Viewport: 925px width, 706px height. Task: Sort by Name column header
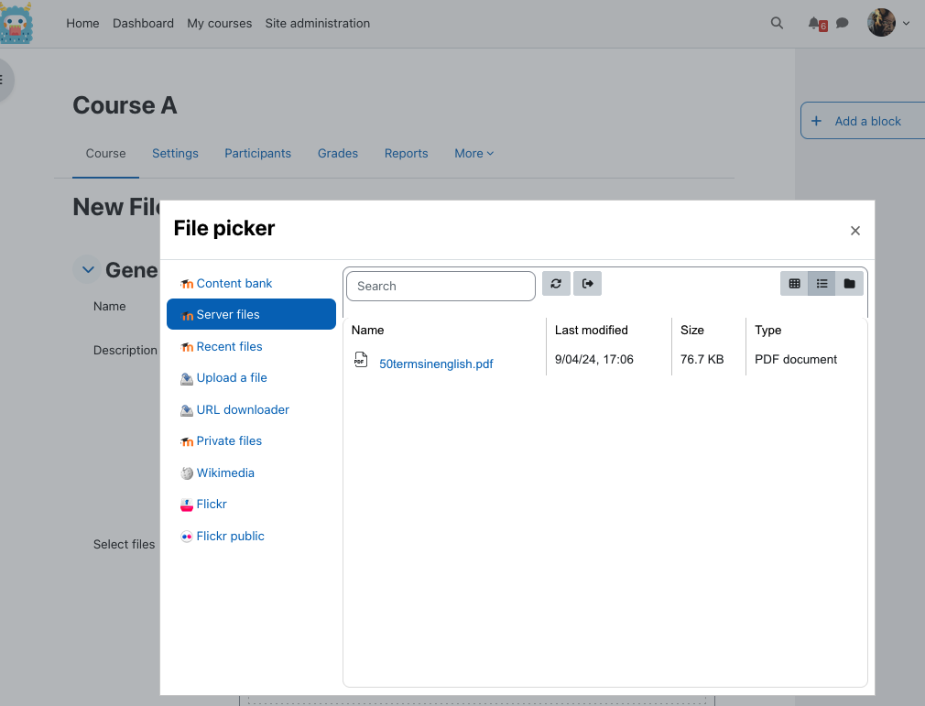367,331
